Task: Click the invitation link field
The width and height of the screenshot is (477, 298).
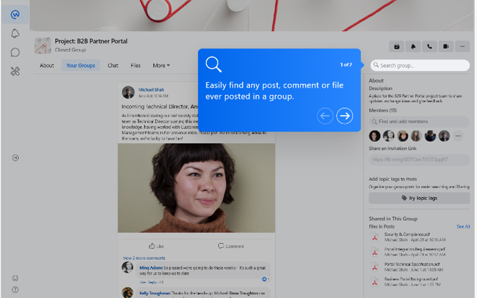Action: (419, 160)
